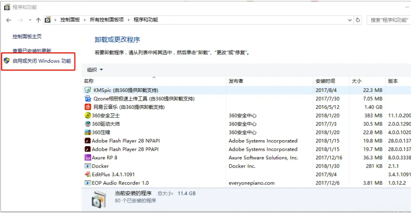
Task: Click version 1.0.12.2
Action: click(397, 183)
